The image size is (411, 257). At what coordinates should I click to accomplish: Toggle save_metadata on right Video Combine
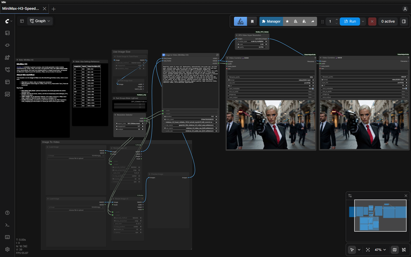click(364, 88)
